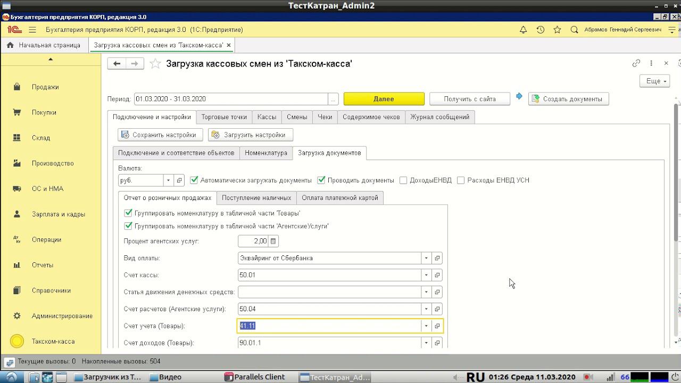This screenshot has height=383, width=681.
Task: Toggle Проводить документы checkbox
Action: click(321, 180)
